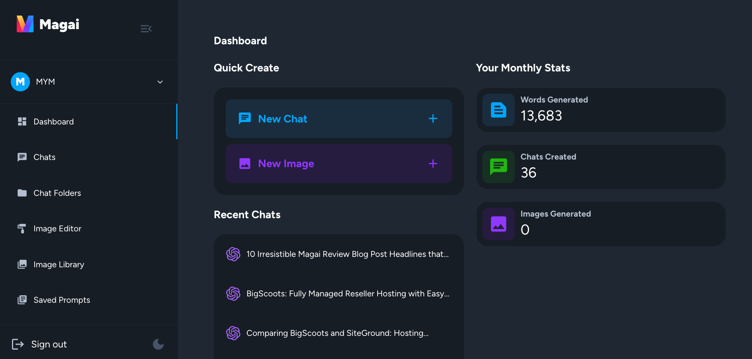Click the 13,683 words generated value
752x359 pixels.
541,116
